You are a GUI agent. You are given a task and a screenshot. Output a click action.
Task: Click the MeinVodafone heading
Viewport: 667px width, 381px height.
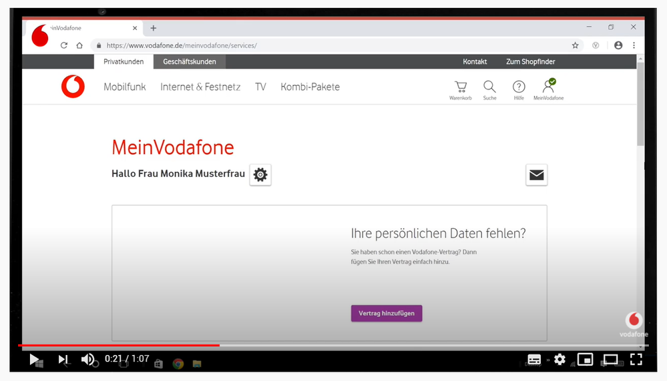(173, 147)
